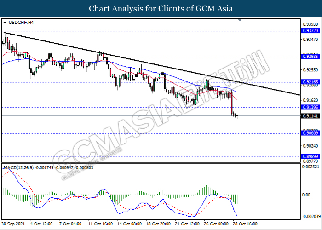Select the 0.91395 level price label

(310, 107)
